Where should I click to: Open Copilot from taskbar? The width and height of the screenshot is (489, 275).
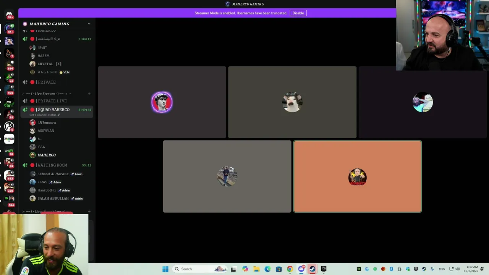click(245, 269)
